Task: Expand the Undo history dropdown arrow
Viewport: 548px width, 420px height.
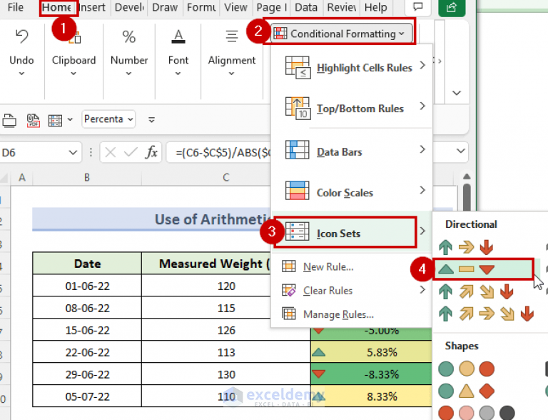Action: [21, 74]
